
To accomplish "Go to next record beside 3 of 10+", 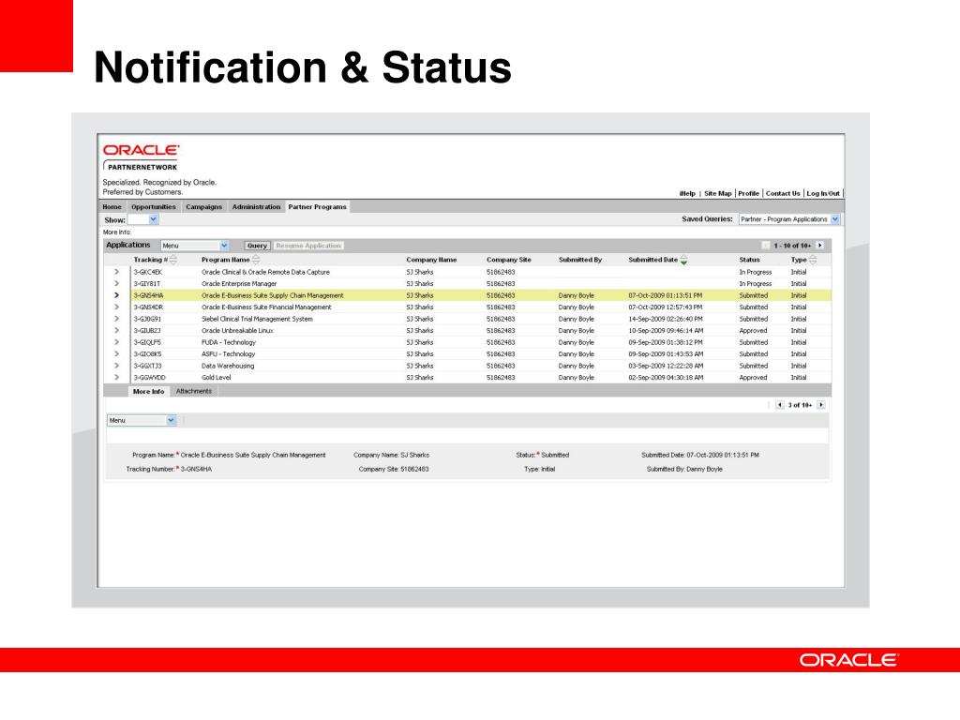I will click(821, 405).
